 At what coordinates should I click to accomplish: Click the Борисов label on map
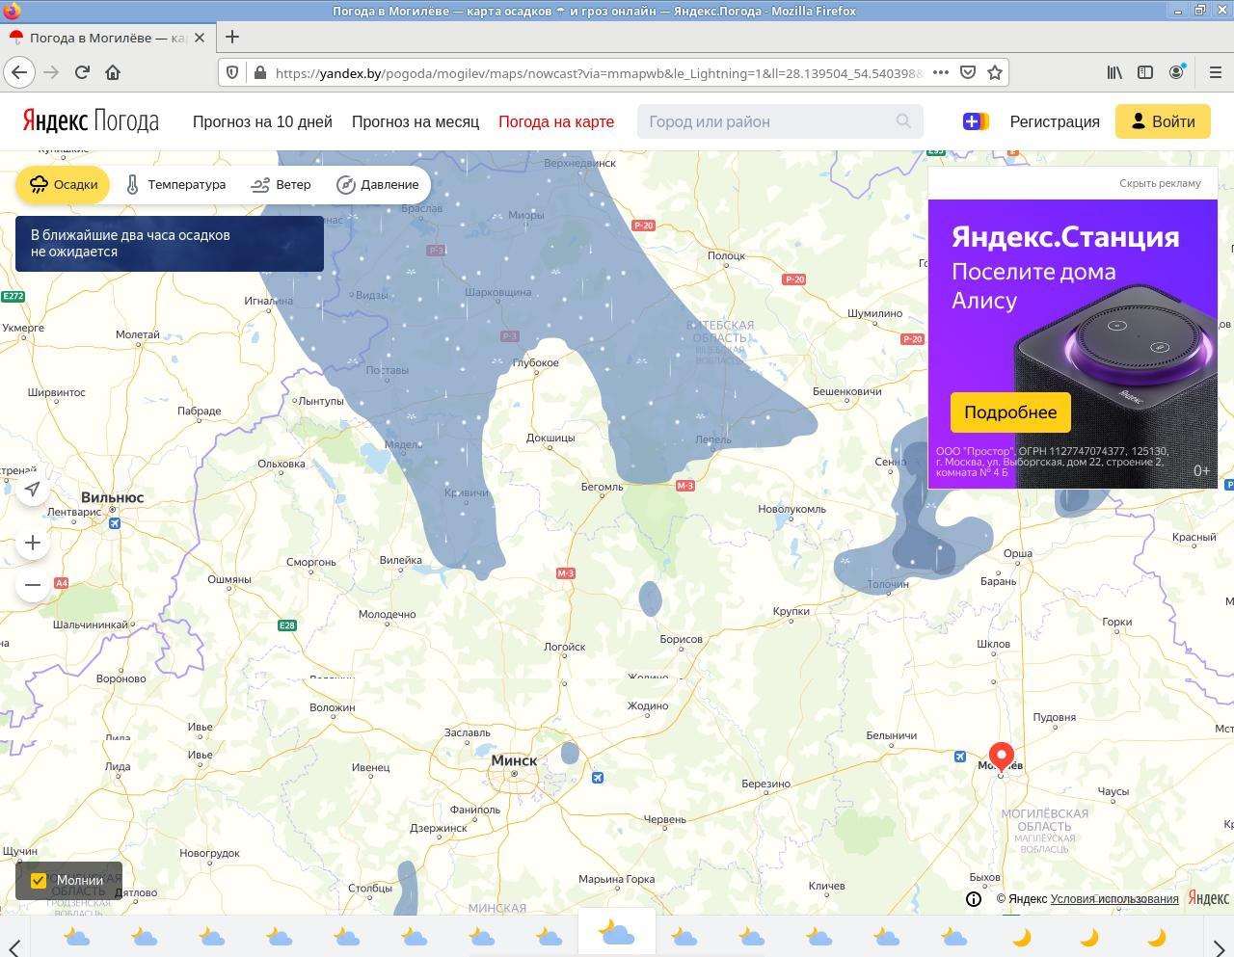[681, 639]
